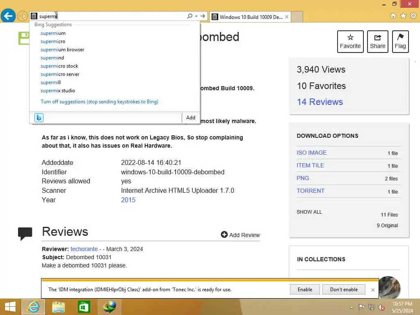Open the 14 Reviews link
The image size is (420, 315).
coord(320,102)
